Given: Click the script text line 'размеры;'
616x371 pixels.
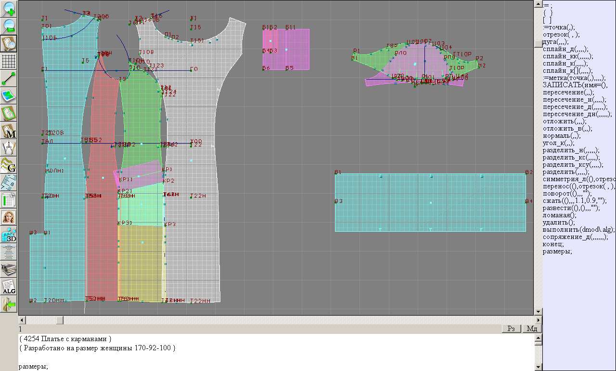Looking at the screenshot, I should pos(34,367).
